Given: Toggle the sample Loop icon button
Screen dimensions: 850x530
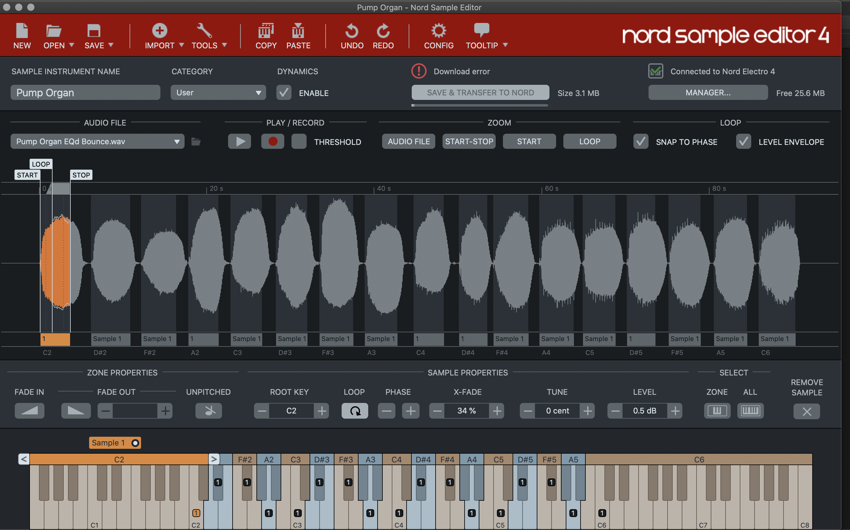Looking at the screenshot, I should point(355,411).
